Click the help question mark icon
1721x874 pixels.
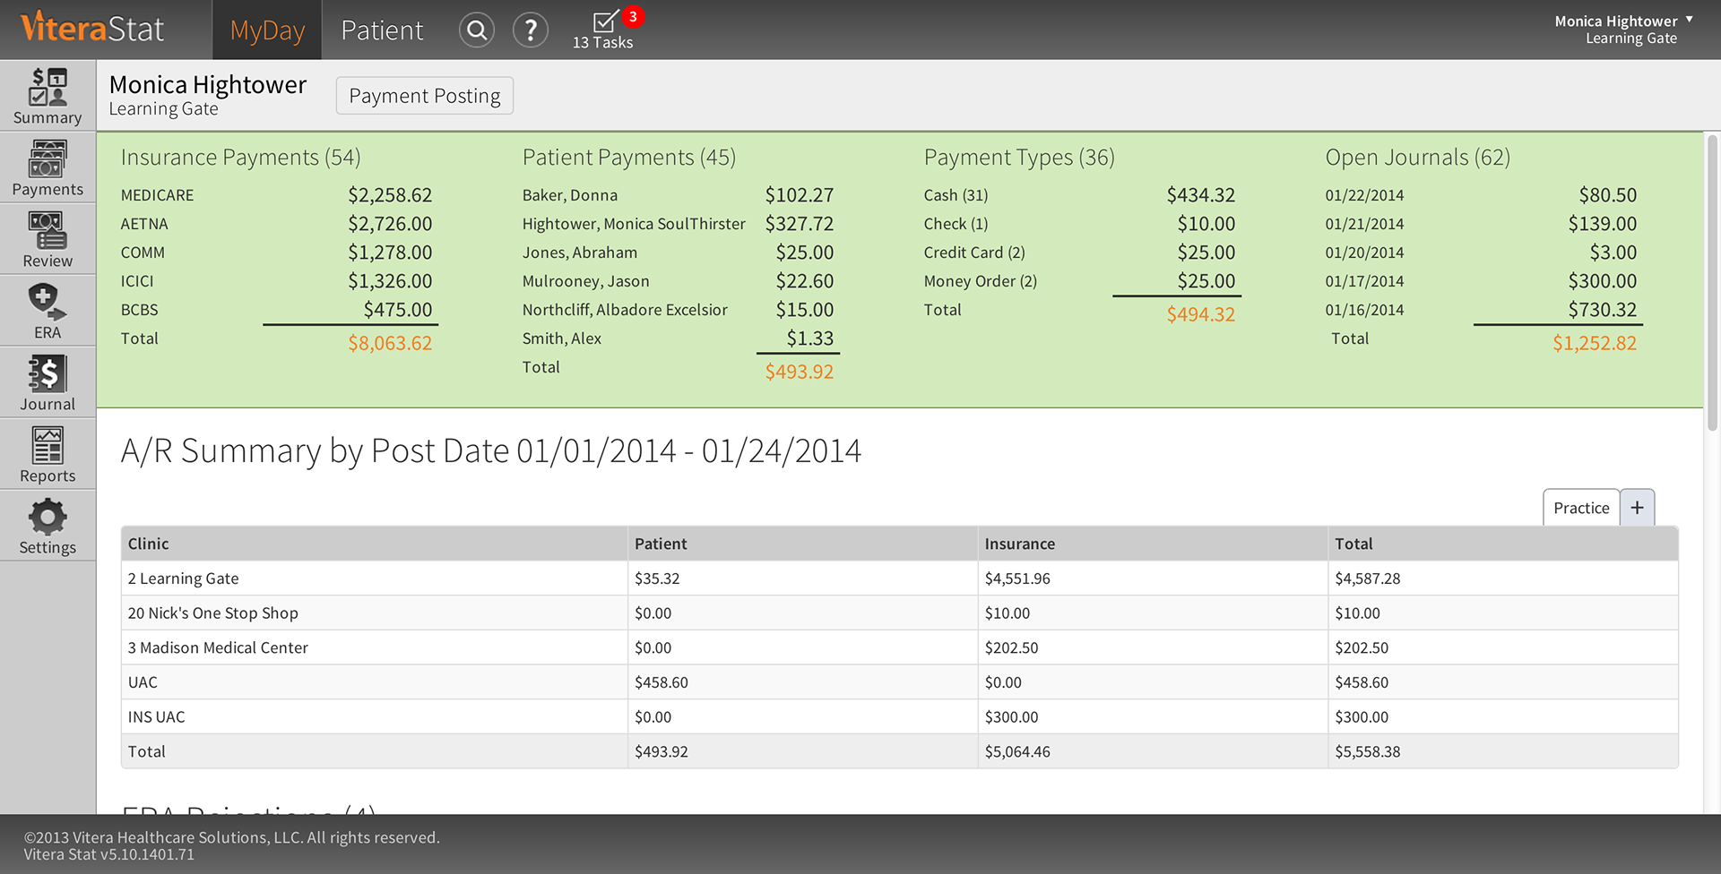point(531,30)
